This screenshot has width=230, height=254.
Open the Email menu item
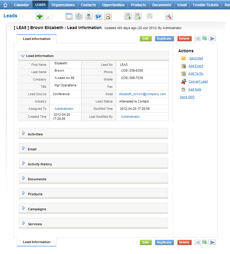(182, 5)
